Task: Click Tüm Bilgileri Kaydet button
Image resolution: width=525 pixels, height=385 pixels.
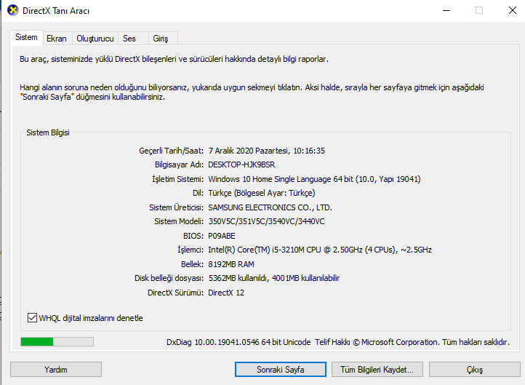Action: pos(377,370)
